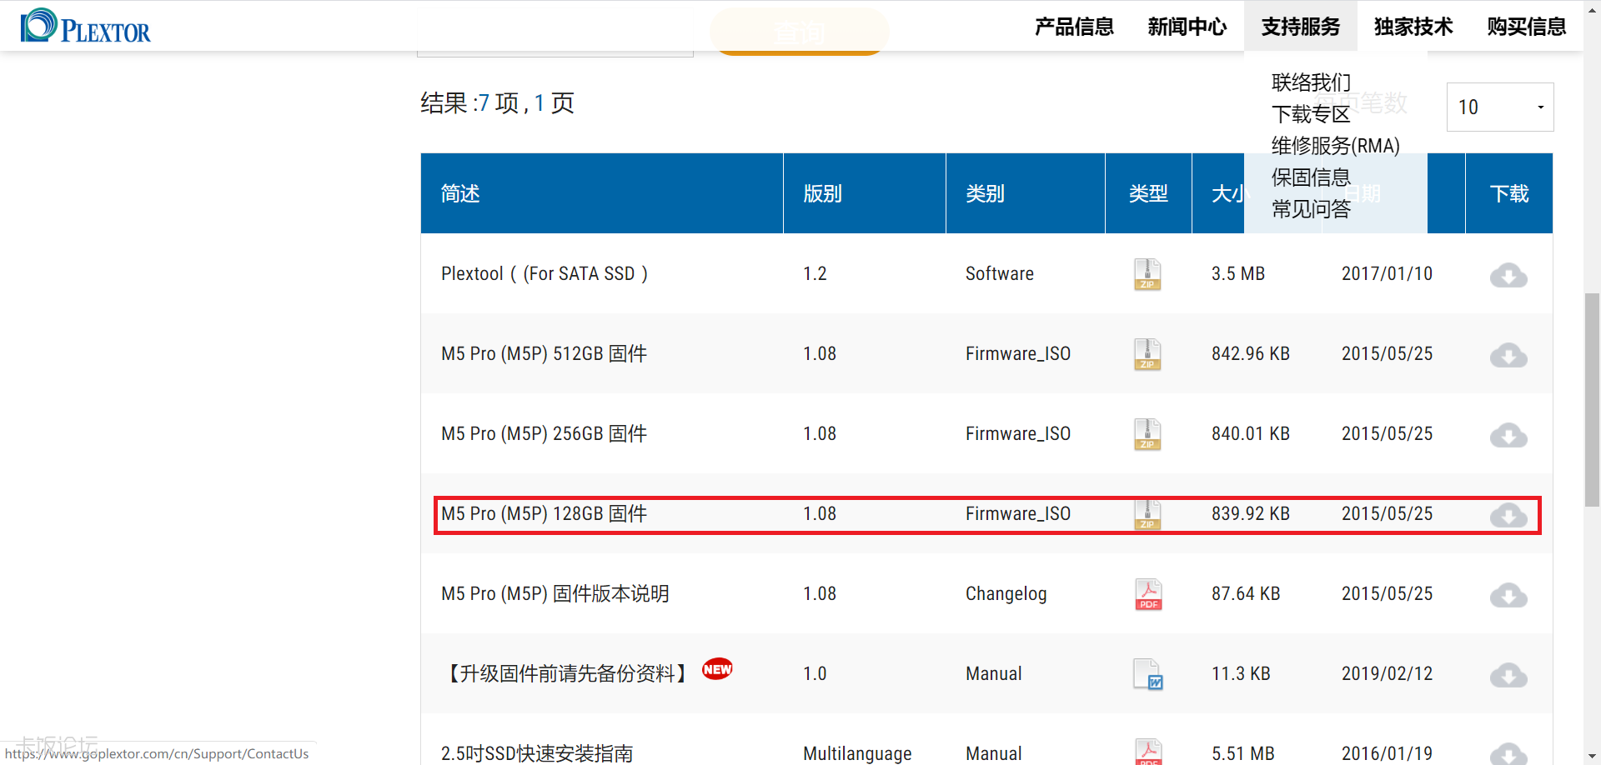Select 下载专区 from the support menu
Screen dimensions: 1601x765
pos(1311,114)
